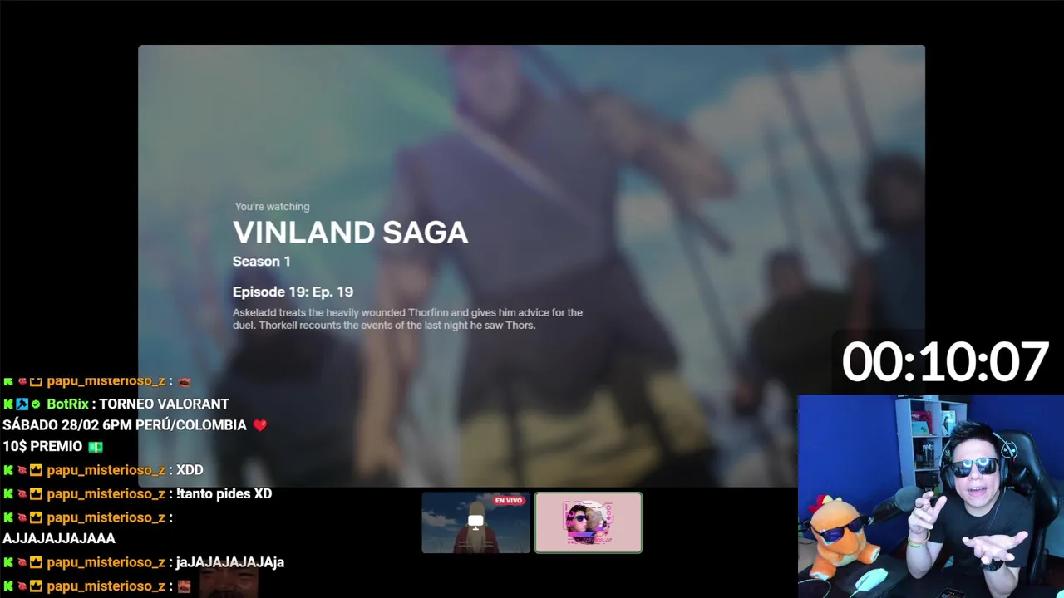1064x598 pixels.
Task: Click the 'VINLAND SAGA' title
Action: [351, 233]
